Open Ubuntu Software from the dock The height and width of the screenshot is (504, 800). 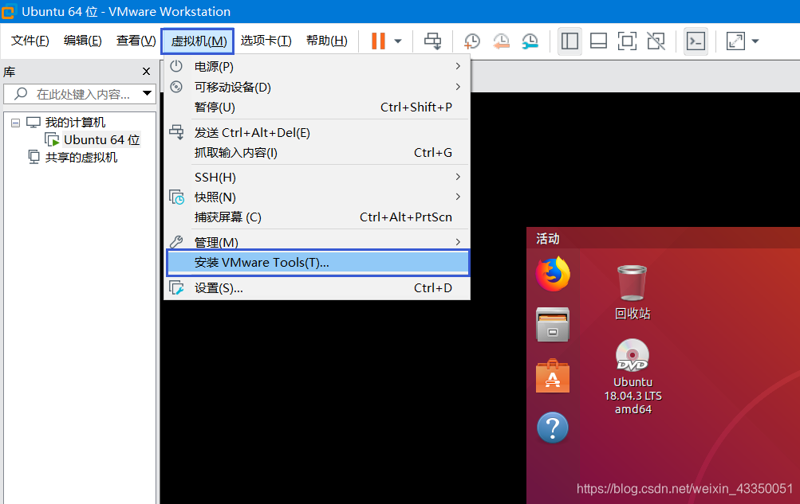(x=553, y=377)
